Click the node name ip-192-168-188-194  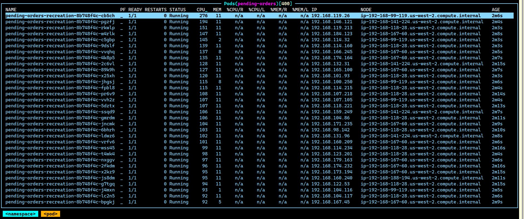pos(422,178)
